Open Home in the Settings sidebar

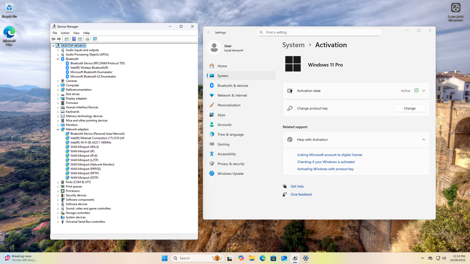click(241, 66)
